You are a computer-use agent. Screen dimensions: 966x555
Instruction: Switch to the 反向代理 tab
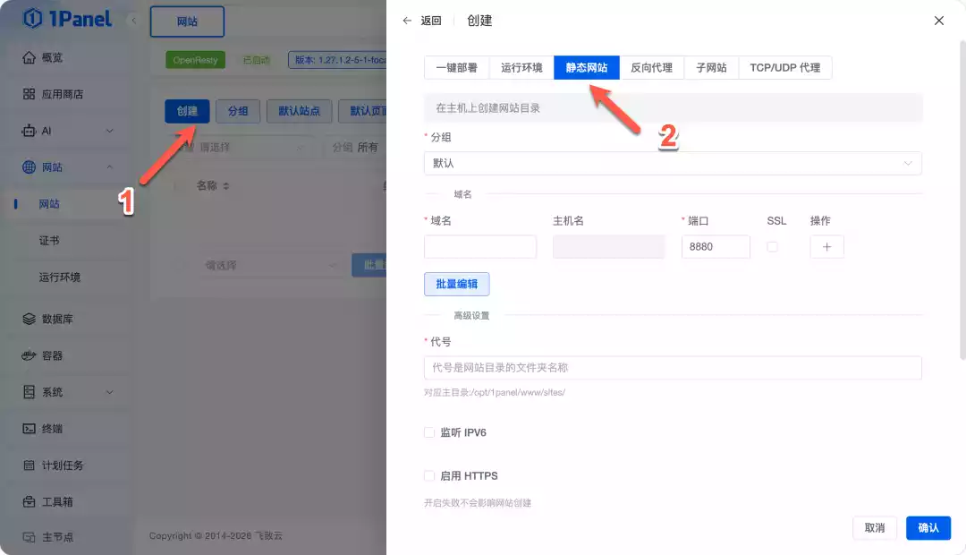coord(652,67)
